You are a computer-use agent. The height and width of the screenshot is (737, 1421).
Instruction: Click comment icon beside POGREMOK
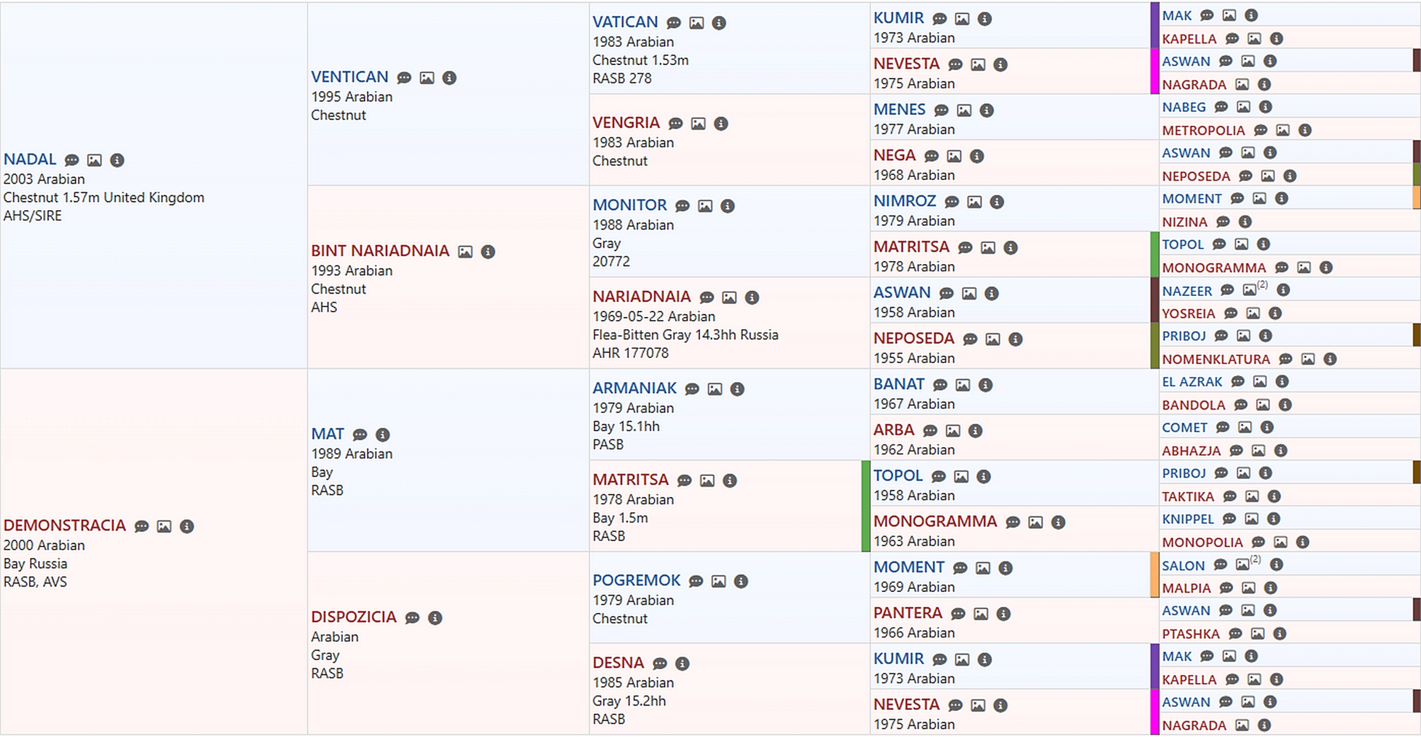696,582
